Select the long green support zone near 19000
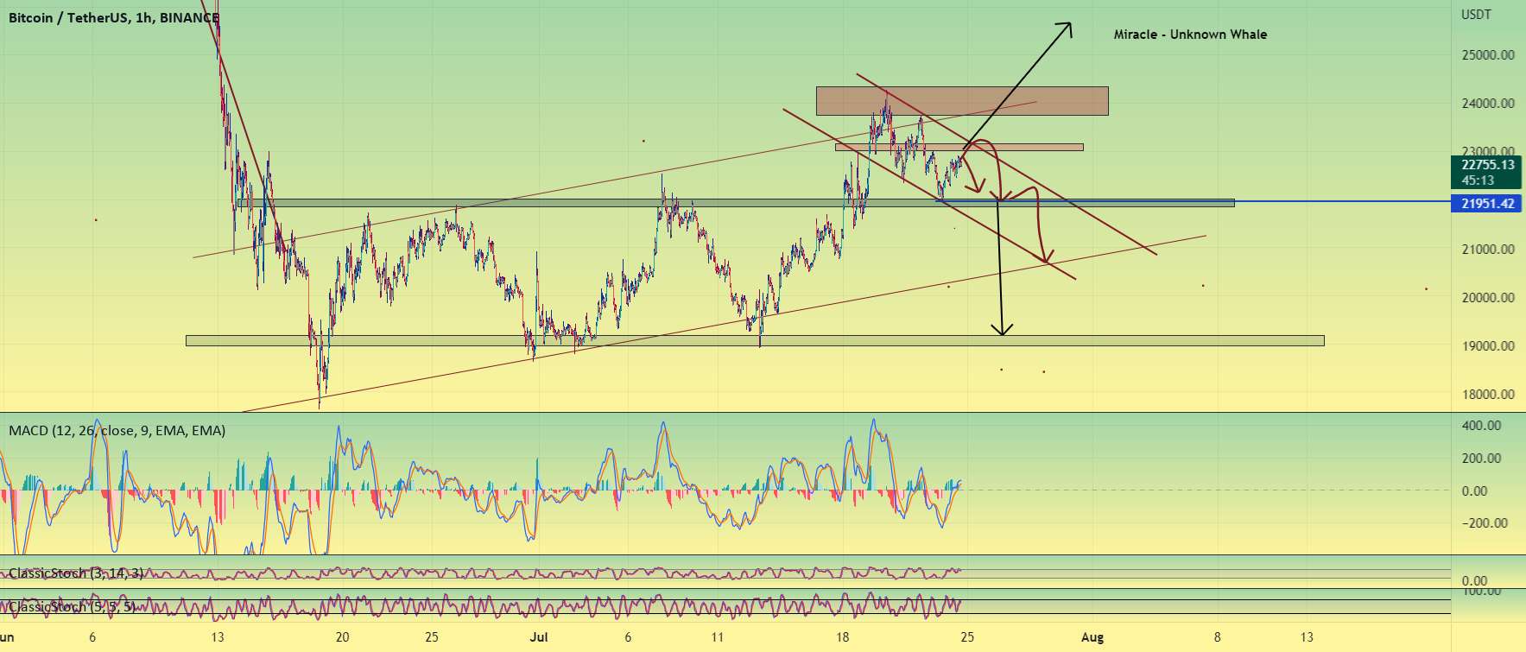The height and width of the screenshot is (652, 1526). (755, 340)
